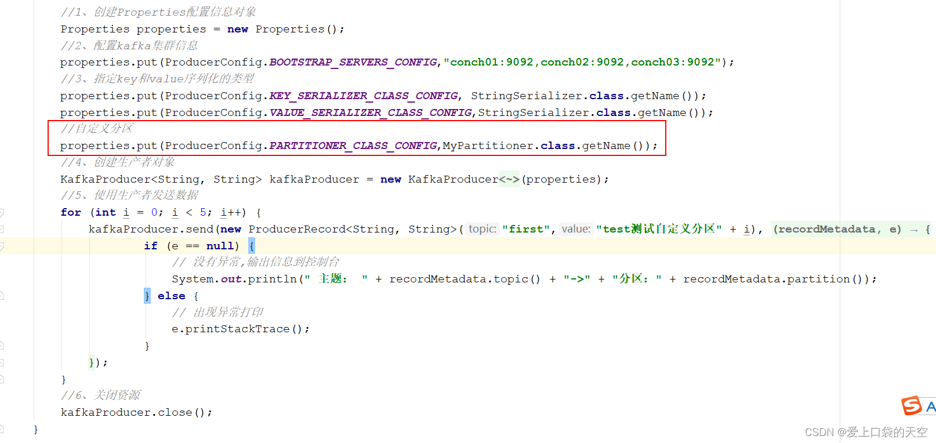The width and height of the screenshot is (936, 443).
Task: Expand the folded diamond <~> after KafkaProducer
Action: (x=509, y=179)
